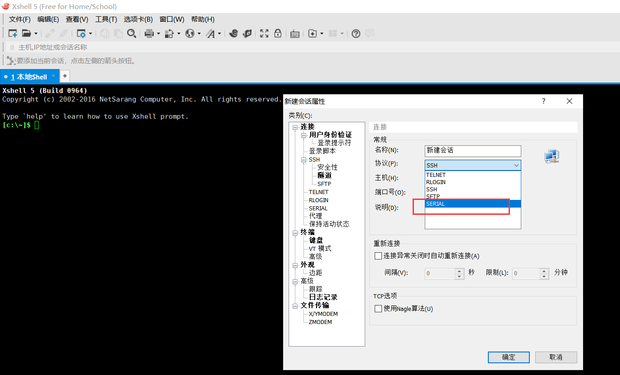Image resolution: width=620 pixels, height=375 pixels.
Task: Toggle full screen mode icon
Action: (x=264, y=33)
